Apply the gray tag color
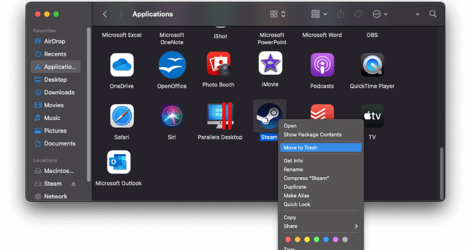The width and height of the screenshot is (470, 250). click(345, 239)
